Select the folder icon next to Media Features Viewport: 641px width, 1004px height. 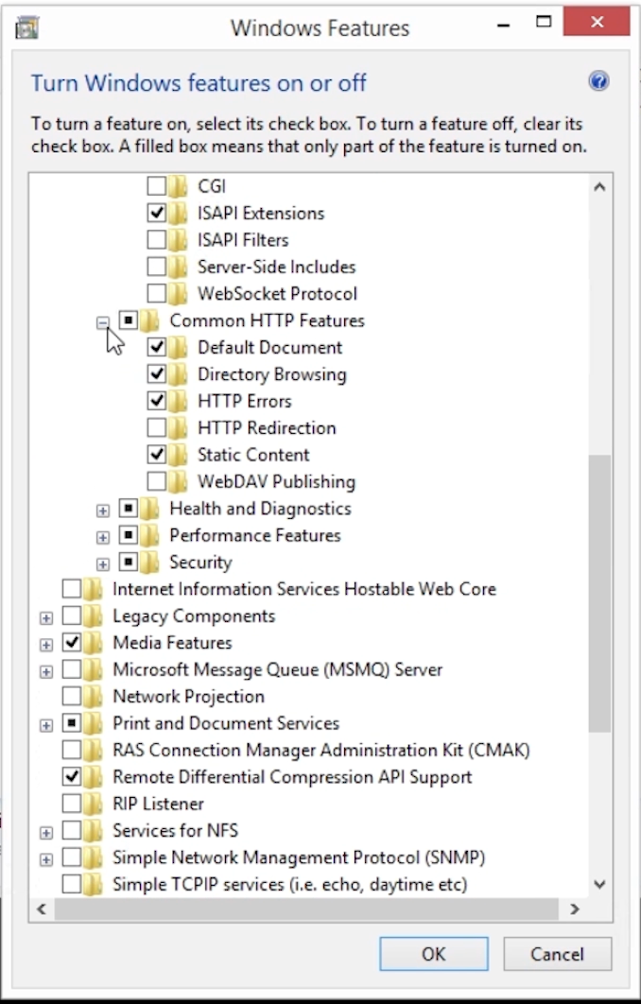93,642
